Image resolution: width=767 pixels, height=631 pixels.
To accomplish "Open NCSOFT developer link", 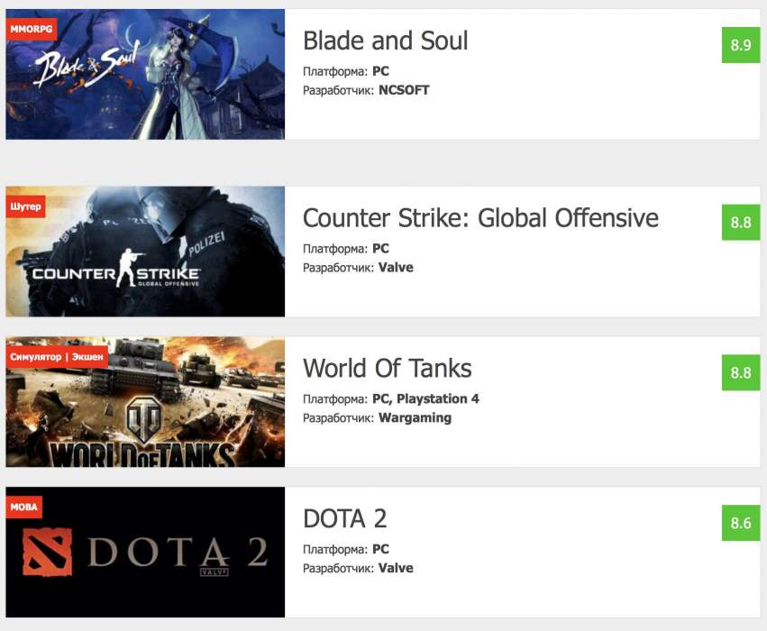I will pyautogui.click(x=404, y=90).
